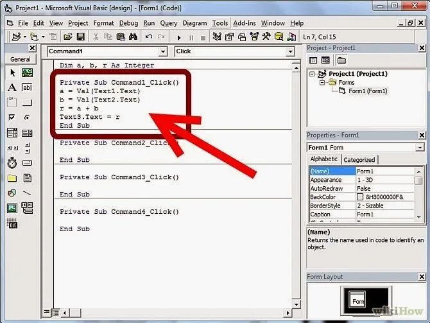Open the File menu
The width and height of the screenshot is (430, 323).
pyautogui.click(x=22, y=23)
